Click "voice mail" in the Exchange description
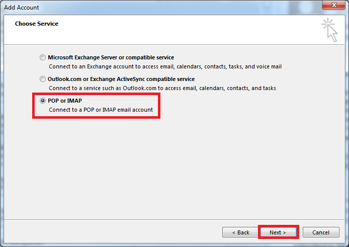This screenshot has width=349, height=247. click(269, 66)
